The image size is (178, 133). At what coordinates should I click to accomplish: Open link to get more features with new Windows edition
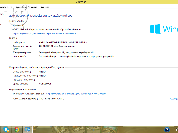44,34
